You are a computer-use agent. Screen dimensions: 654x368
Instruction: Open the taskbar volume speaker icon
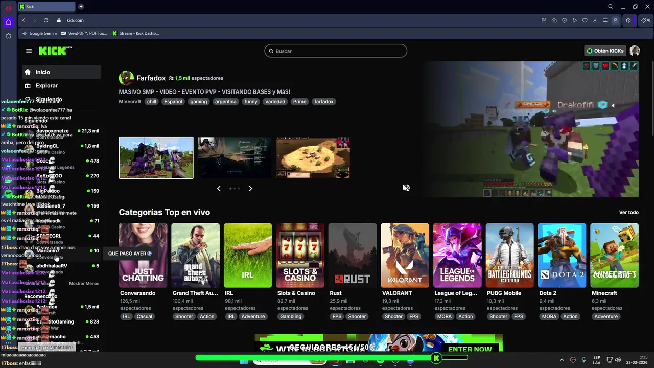tap(618, 360)
